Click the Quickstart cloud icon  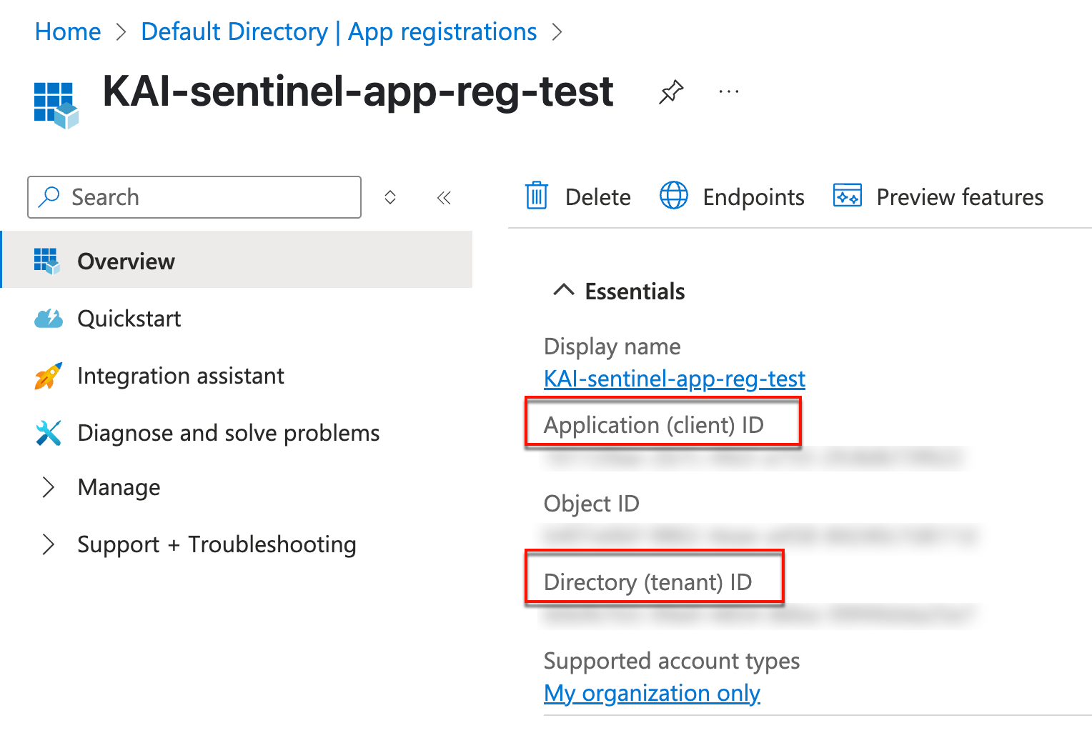point(49,319)
